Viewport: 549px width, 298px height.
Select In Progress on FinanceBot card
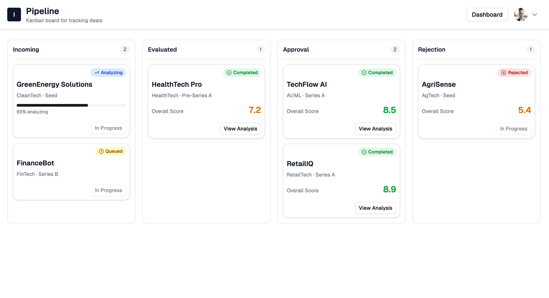coord(108,190)
